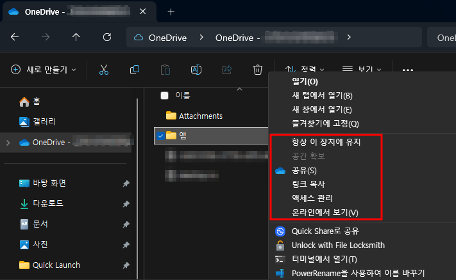Open the See more (...) menu

pos(408,70)
